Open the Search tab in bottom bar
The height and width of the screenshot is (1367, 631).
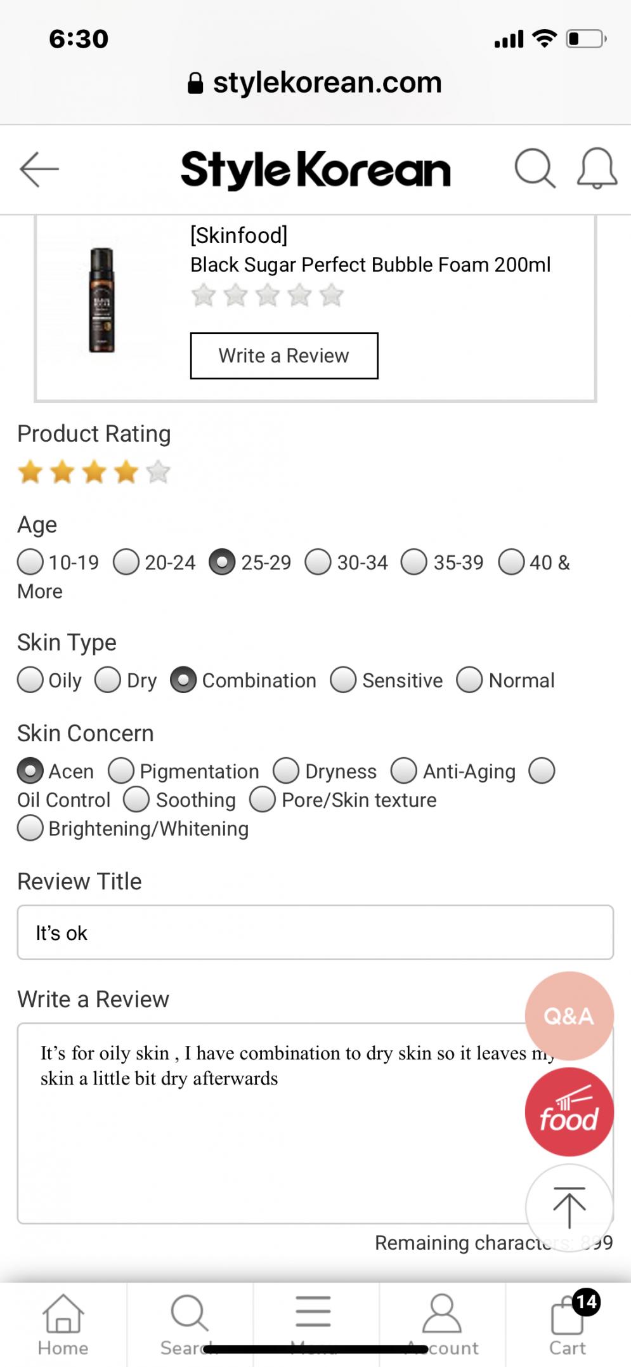click(x=189, y=1324)
